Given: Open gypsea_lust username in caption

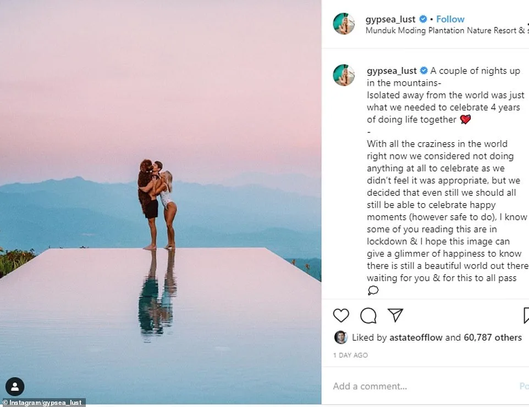Looking at the screenshot, I should 392,71.
